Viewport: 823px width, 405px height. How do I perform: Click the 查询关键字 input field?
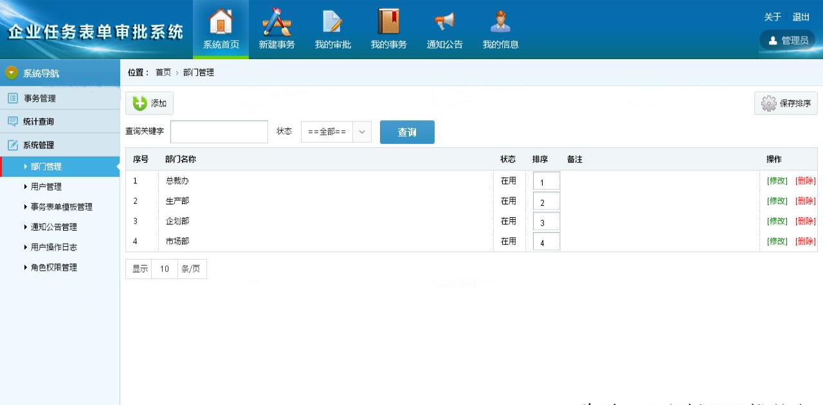point(219,132)
